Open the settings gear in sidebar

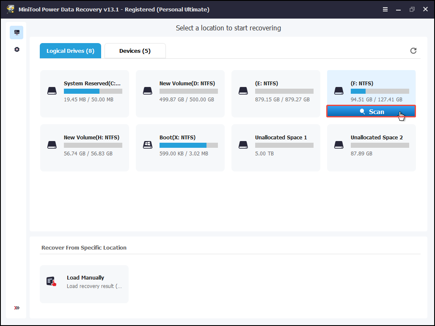pos(17,49)
